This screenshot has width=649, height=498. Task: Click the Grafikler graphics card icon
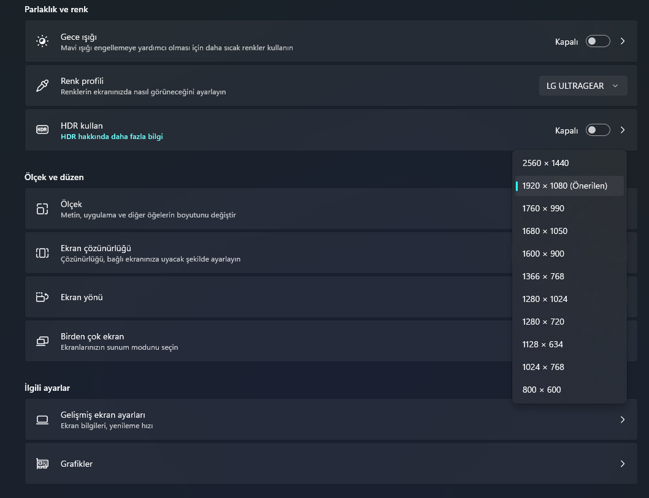[42, 464]
